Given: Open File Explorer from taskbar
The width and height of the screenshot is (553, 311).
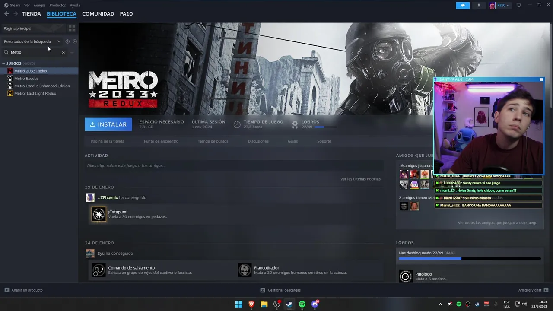Looking at the screenshot, I should click(264, 304).
